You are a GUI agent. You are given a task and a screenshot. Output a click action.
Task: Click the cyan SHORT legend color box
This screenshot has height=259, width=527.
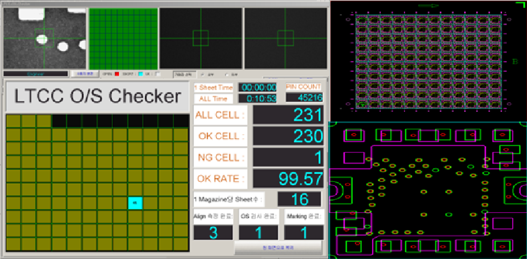point(140,74)
